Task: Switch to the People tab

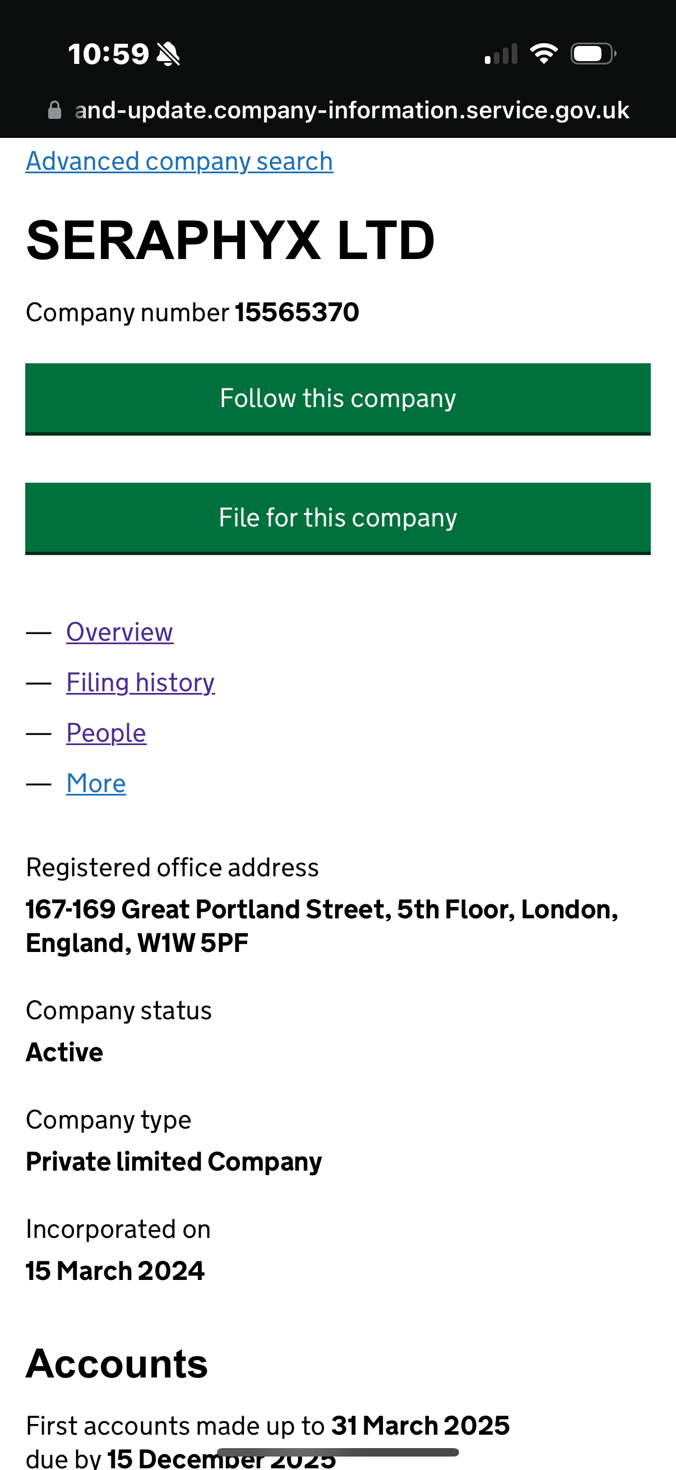Action: click(x=106, y=733)
